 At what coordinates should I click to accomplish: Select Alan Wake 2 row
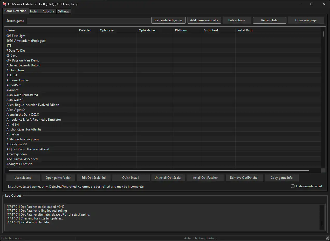(163, 100)
